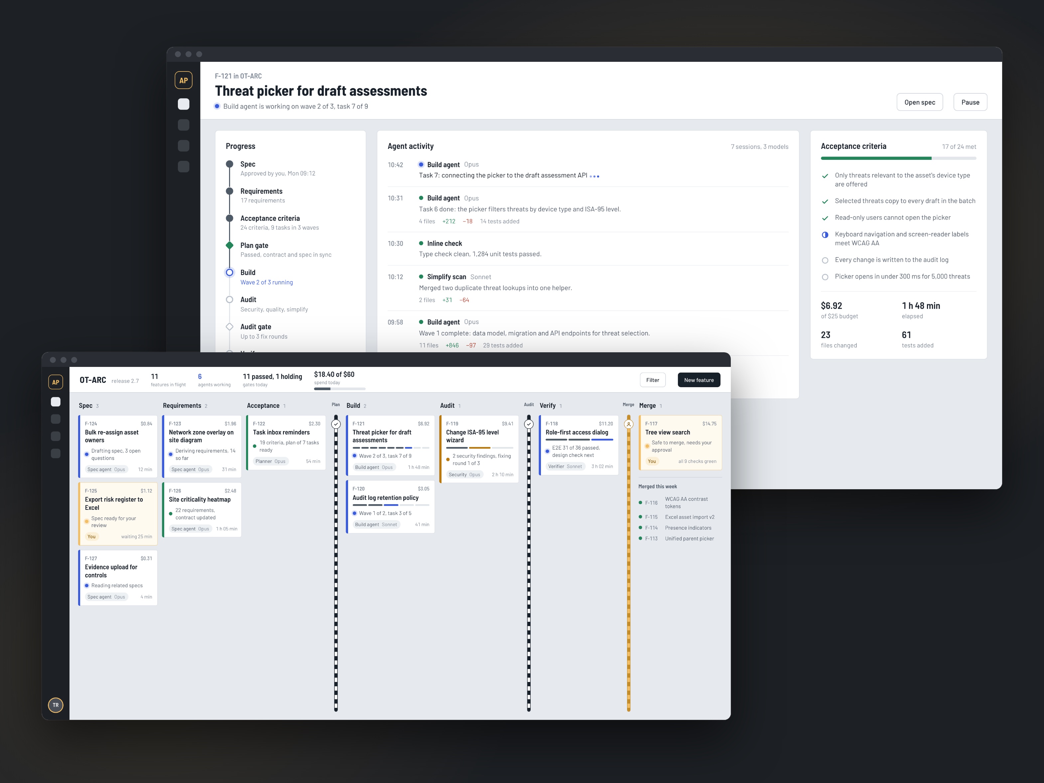
Task: Open the F-124 Bulk re-assign asset owners card
Action: click(118, 447)
